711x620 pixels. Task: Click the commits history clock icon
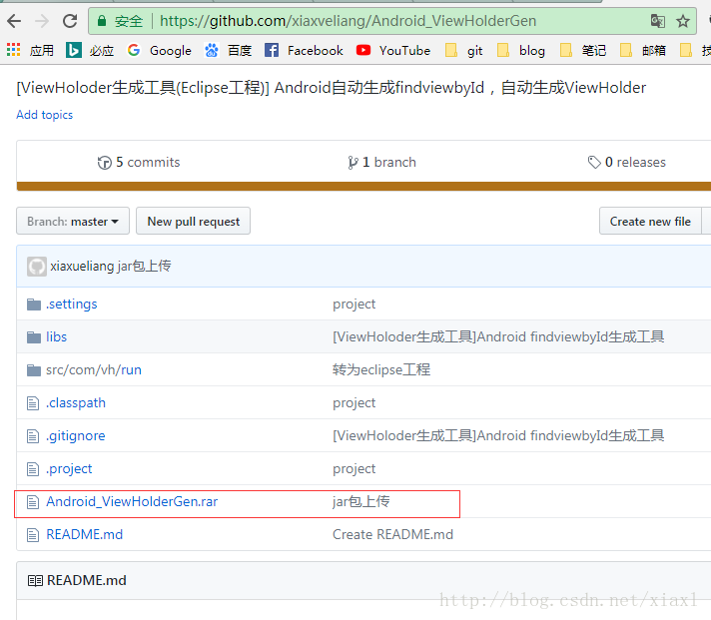(104, 163)
